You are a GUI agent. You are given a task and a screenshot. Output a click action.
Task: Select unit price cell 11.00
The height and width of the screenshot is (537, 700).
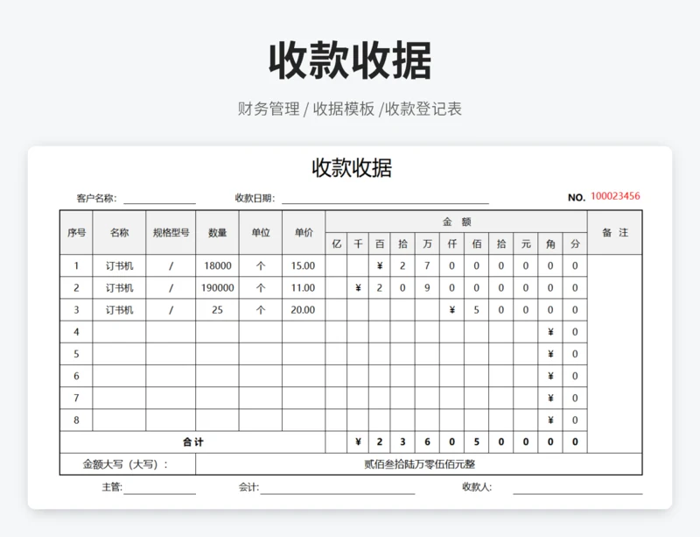pos(304,288)
